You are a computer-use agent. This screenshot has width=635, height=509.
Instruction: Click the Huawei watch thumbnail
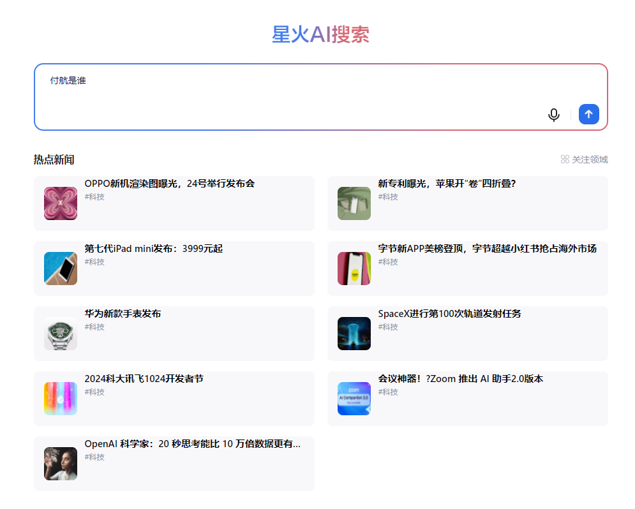point(61,334)
